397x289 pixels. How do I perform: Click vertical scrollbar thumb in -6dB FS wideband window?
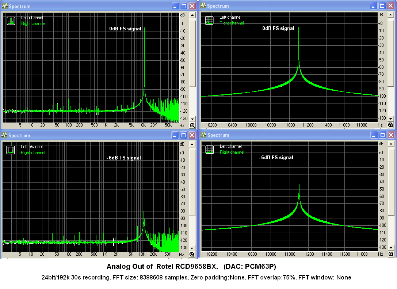point(192,183)
